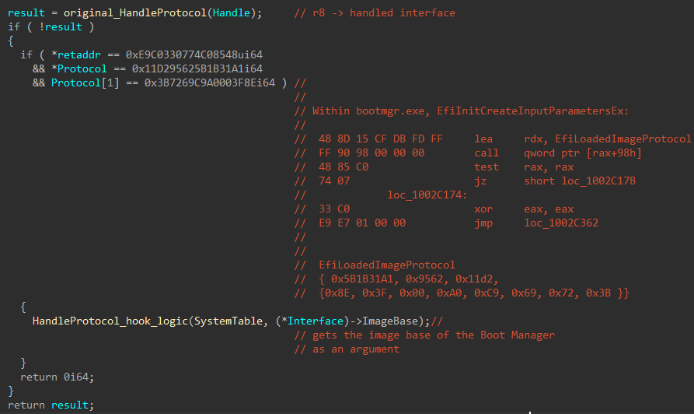Image resolution: width=694 pixels, height=414 pixels.
Task: Select the ImageBase member reference
Action: [x=390, y=321]
